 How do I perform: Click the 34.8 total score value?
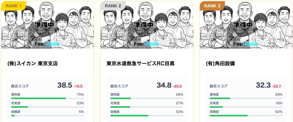[x=164, y=85]
